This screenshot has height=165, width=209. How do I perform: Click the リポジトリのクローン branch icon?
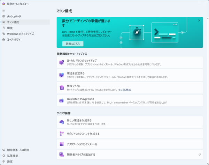tap(62, 134)
